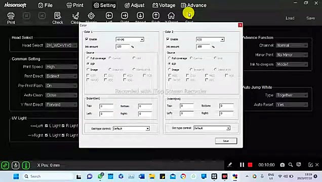Click the white-bordered status icon beside the link icon

pyautogui.click(x=16, y=165)
